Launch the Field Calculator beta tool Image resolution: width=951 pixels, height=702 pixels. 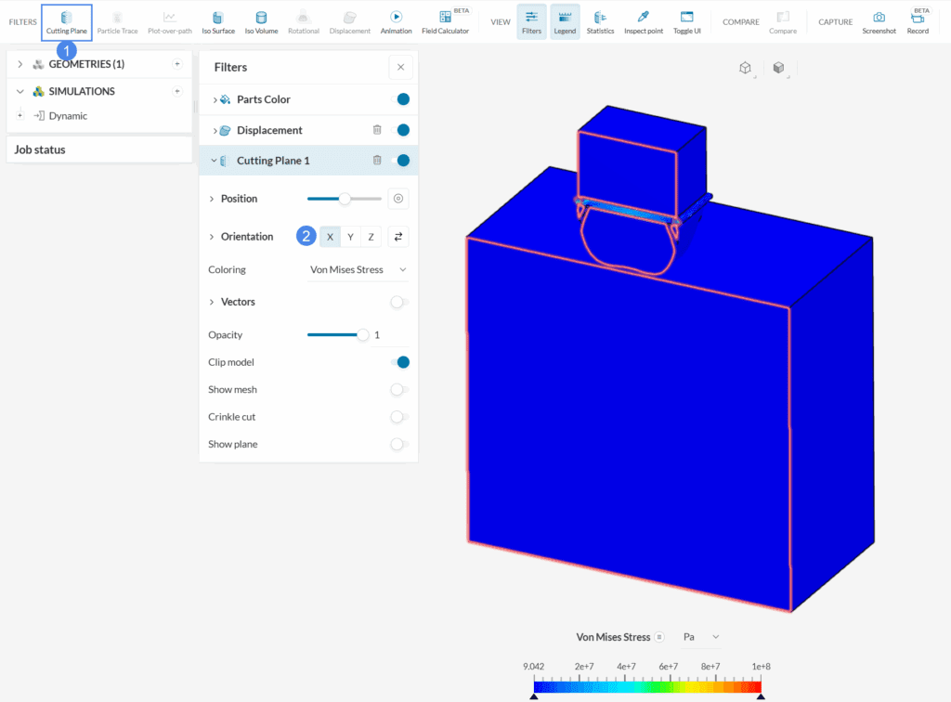tap(446, 20)
